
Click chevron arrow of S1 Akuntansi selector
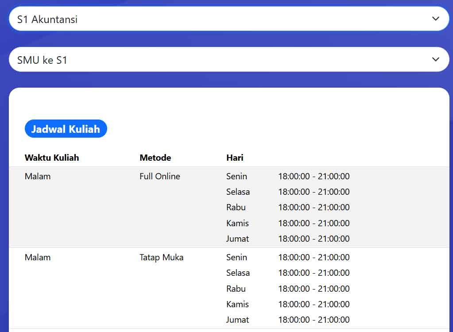pyautogui.click(x=435, y=19)
